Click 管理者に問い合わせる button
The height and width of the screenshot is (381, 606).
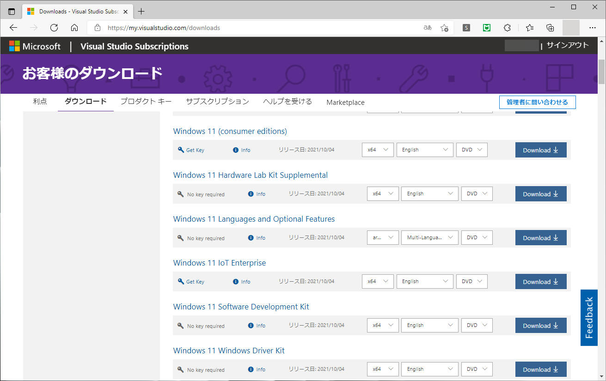point(538,102)
